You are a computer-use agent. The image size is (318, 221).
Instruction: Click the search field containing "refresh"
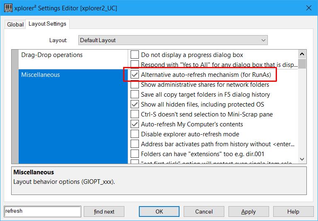(x=43, y=211)
